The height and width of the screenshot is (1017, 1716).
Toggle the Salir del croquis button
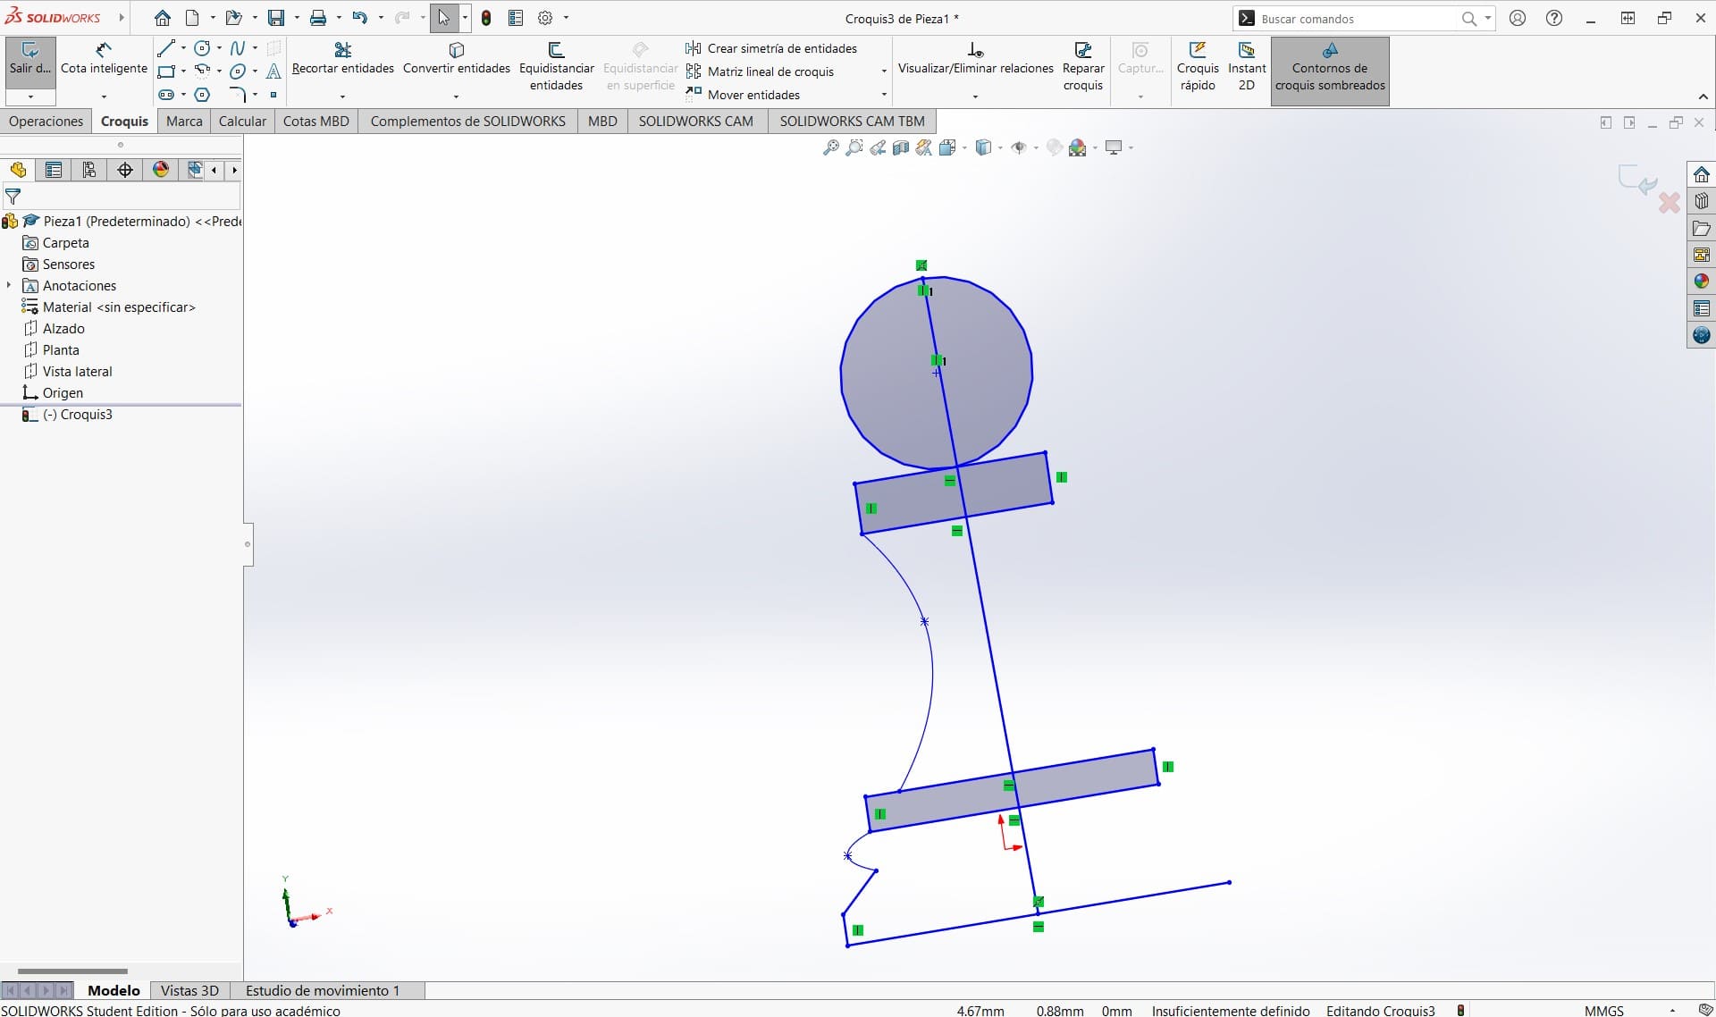click(x=30, y=61)
